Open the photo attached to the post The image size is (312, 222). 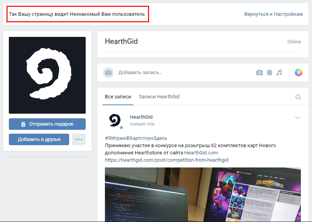[x=203, y=195]
